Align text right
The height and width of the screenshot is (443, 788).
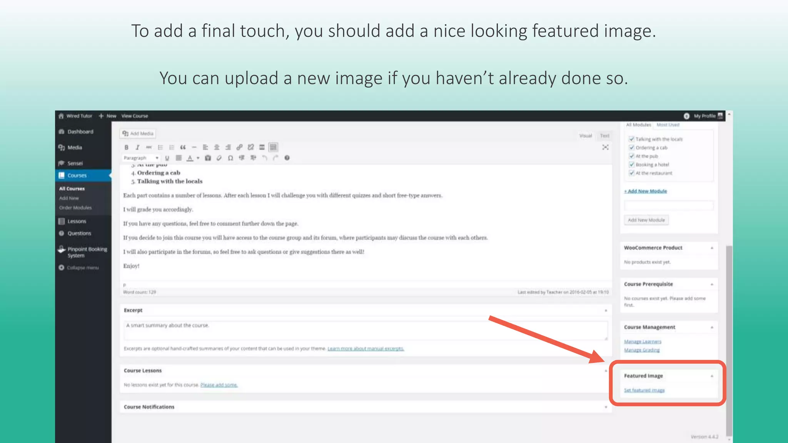(x=228, y=147)
